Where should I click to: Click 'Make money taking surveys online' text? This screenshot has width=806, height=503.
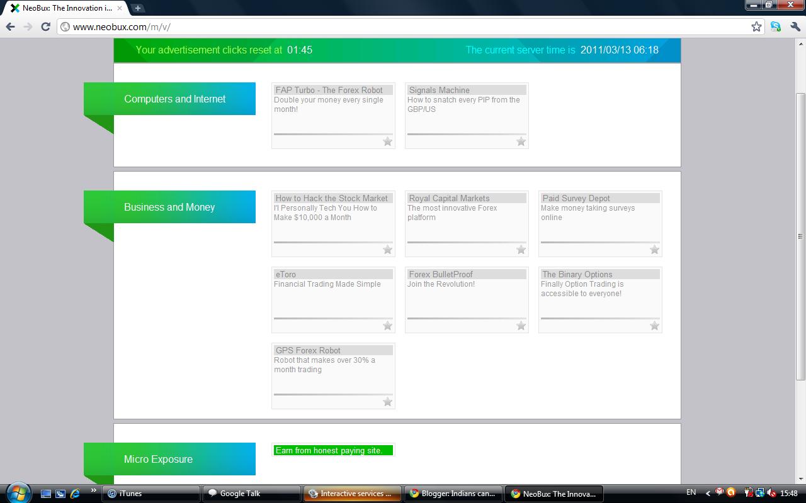point(587,213)
